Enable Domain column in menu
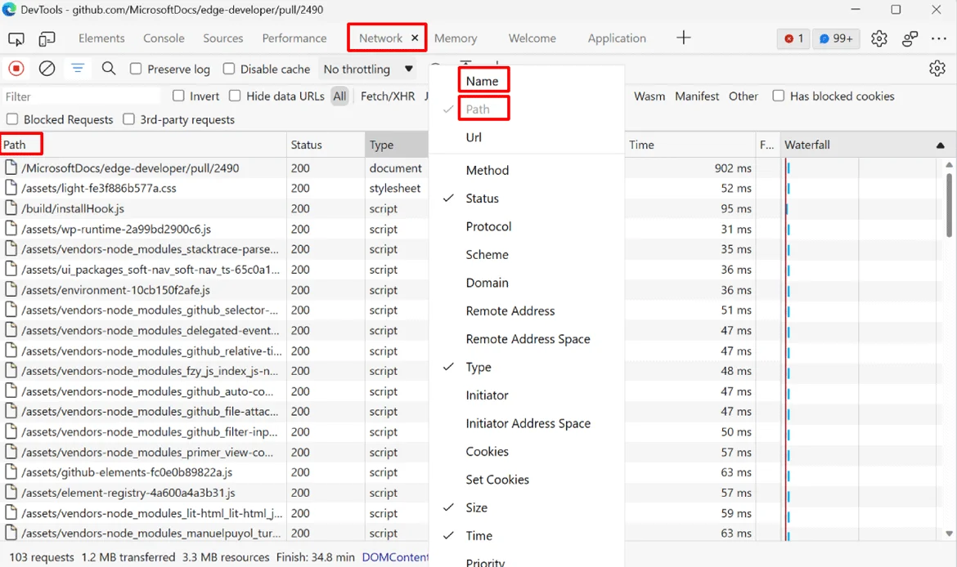The image size is (957, 567). [487, 283]
